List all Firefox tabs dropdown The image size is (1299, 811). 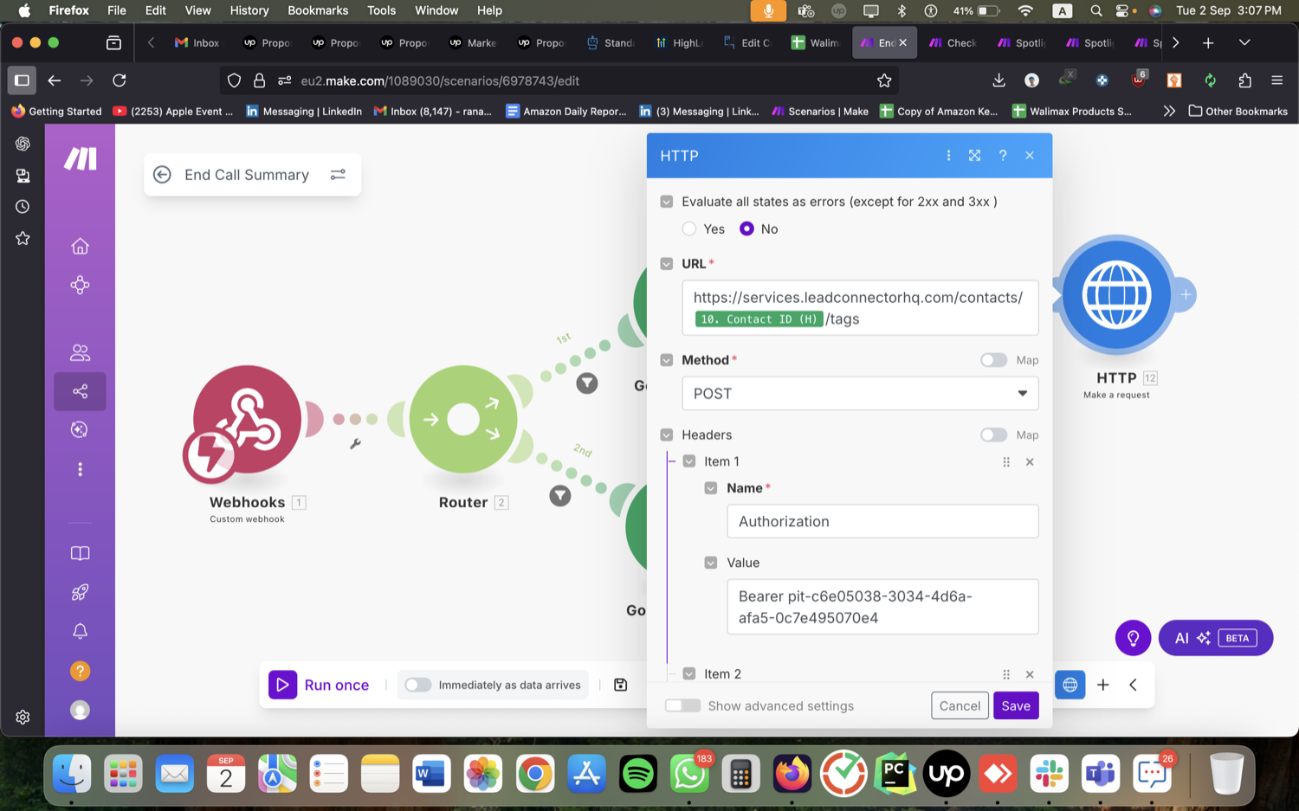pos(1244,42)
